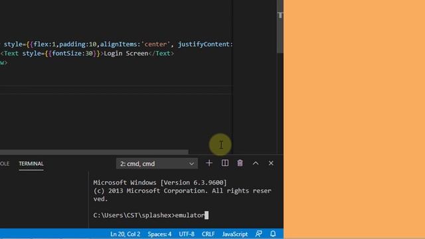Open the feedback icon in status bar
The image size is (425, 239).
(x=258, y=234)
